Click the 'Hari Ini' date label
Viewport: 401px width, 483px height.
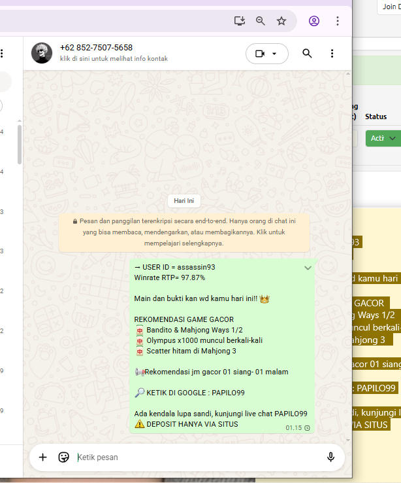point(184,201)
